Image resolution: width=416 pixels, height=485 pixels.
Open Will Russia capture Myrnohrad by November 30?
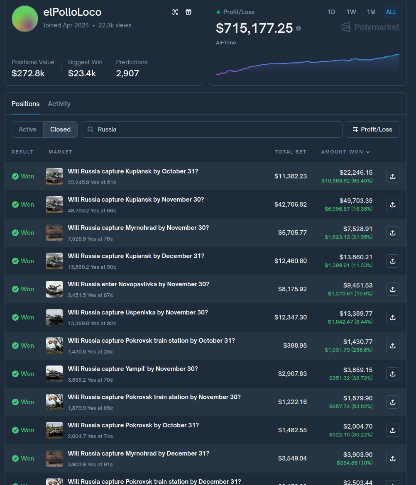coord(138,228)
